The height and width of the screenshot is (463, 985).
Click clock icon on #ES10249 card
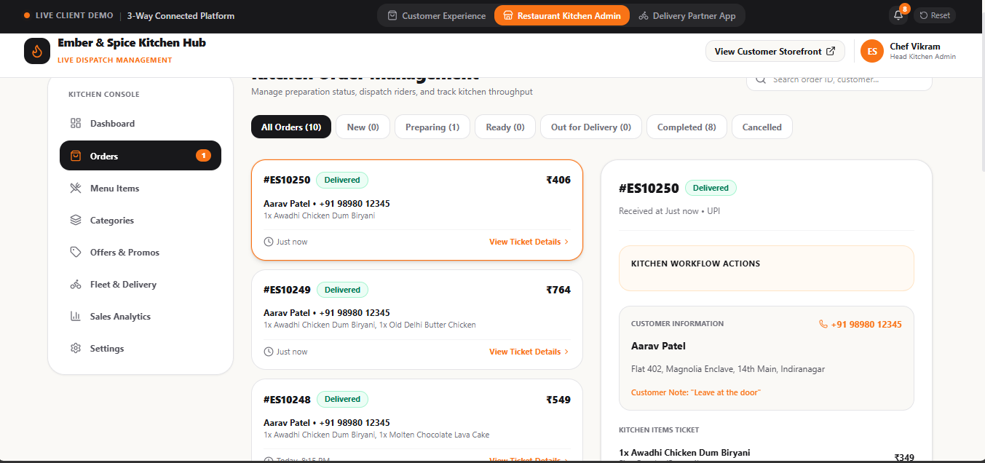269,352
